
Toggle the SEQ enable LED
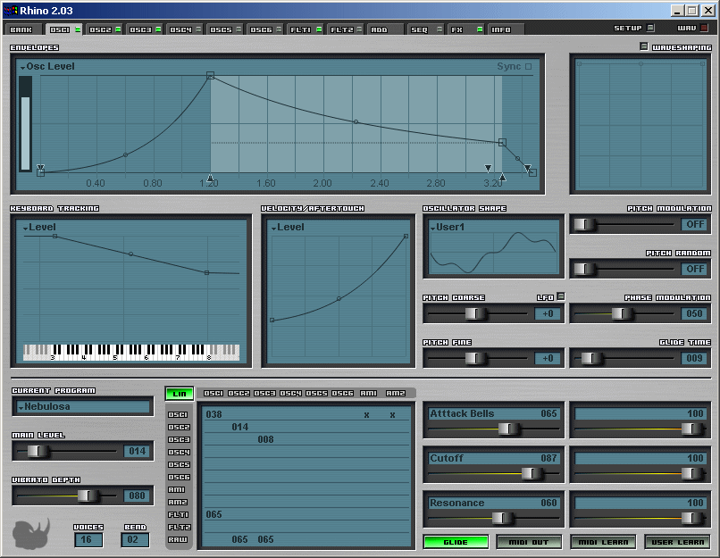[x=440, y=29]
